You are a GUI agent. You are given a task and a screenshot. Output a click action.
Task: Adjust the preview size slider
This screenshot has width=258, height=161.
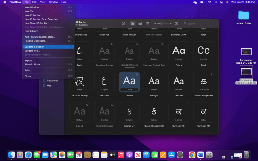pos(162,23)
